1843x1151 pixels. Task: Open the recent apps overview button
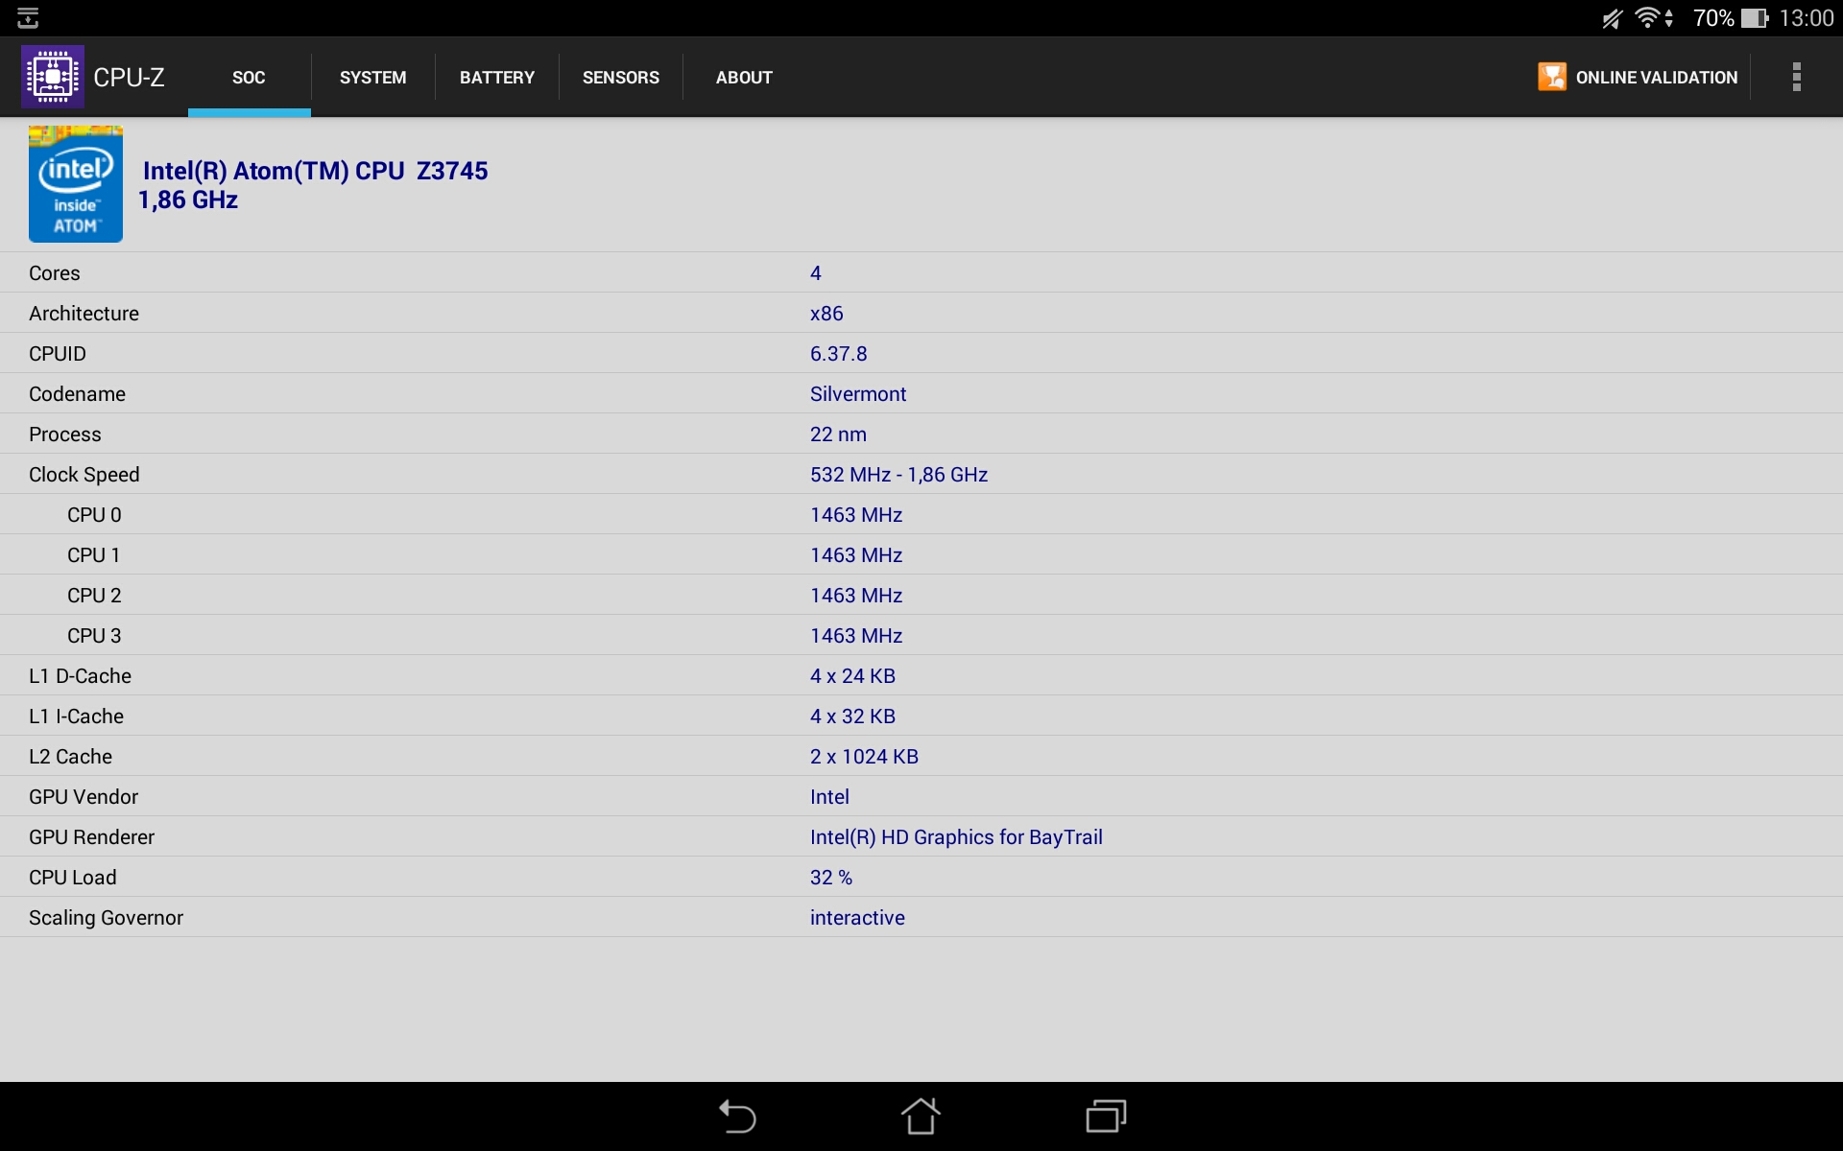[1106, 1116]
